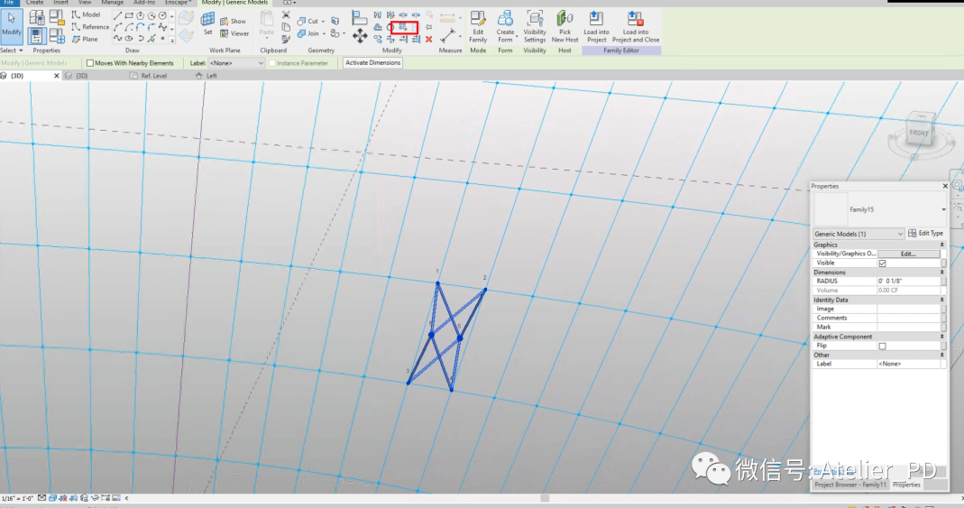Select the Array tool in red box

point(403,27)
